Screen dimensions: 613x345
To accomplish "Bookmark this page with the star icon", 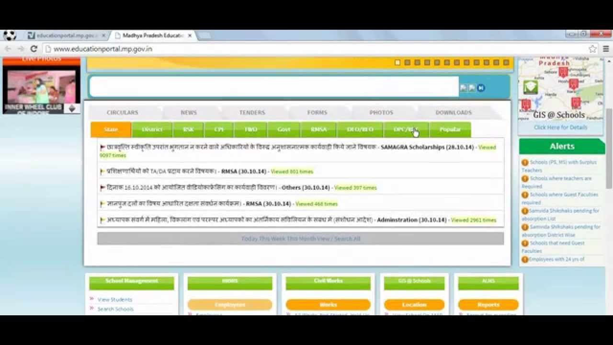I will click(592, 49).
